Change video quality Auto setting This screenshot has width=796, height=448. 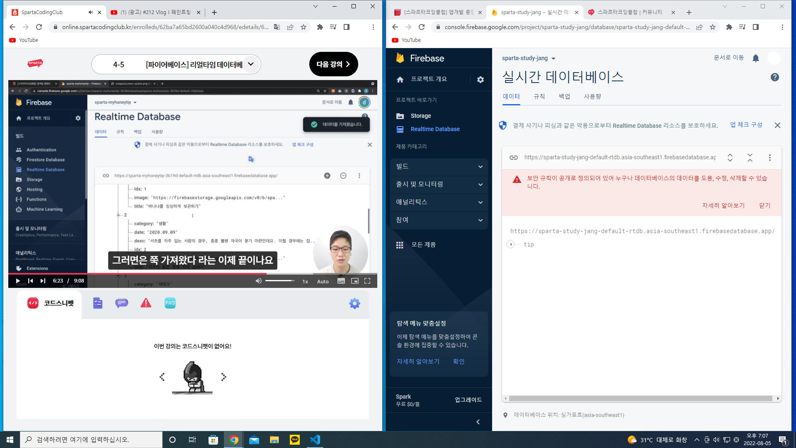323,281
